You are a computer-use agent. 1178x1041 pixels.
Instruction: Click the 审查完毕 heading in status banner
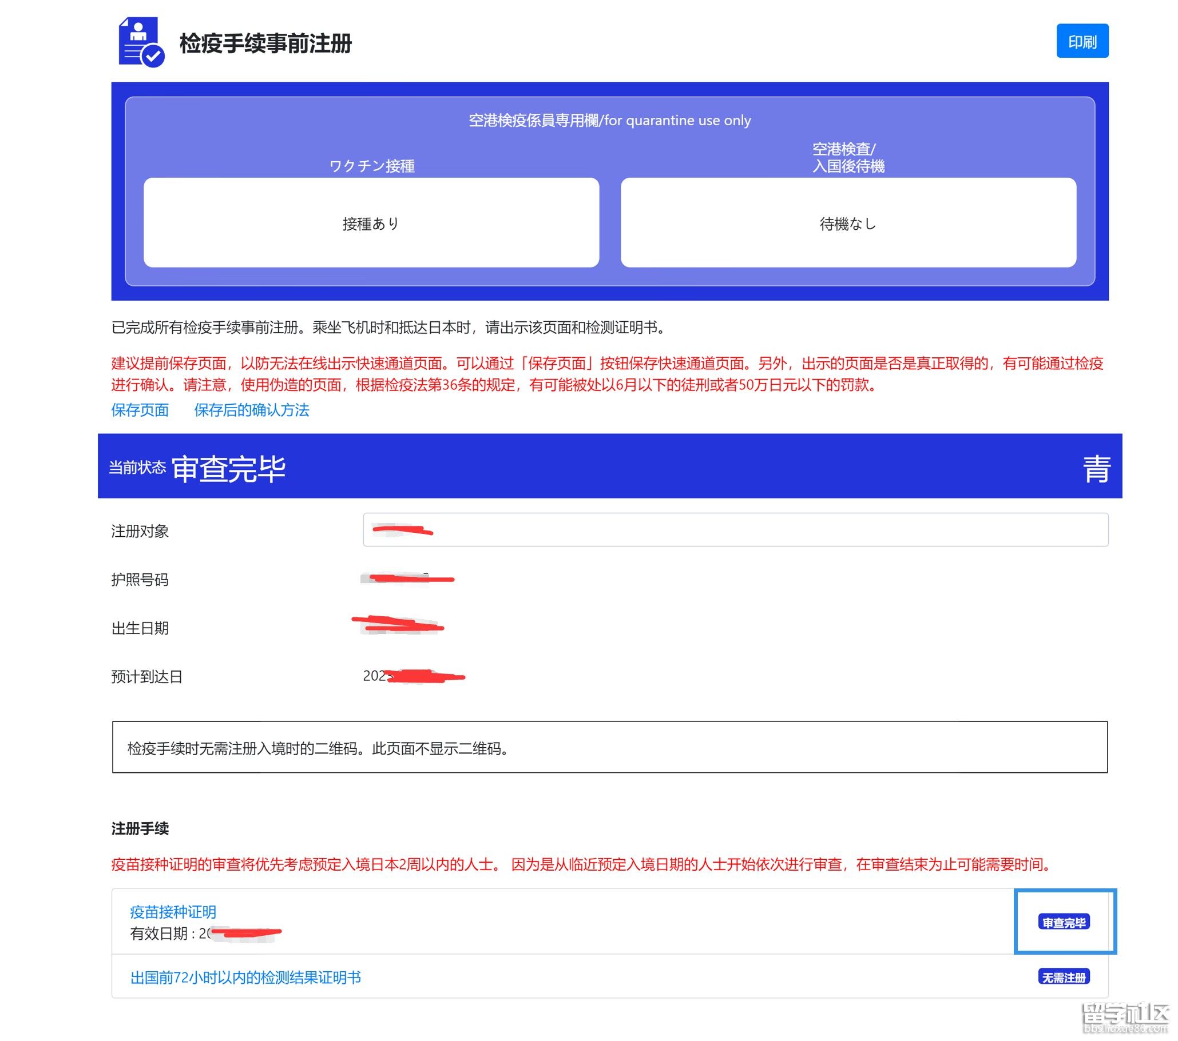pyautogui.click(x=229, y=468)
